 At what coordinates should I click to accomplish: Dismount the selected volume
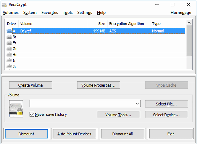point(26,134)
